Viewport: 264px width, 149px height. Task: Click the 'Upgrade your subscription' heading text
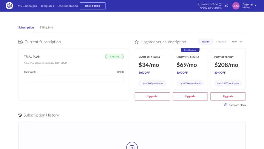tap(163, 42)
